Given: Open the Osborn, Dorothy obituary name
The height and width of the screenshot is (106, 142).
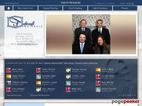Looking at the screenshot, I should point(109,89).
